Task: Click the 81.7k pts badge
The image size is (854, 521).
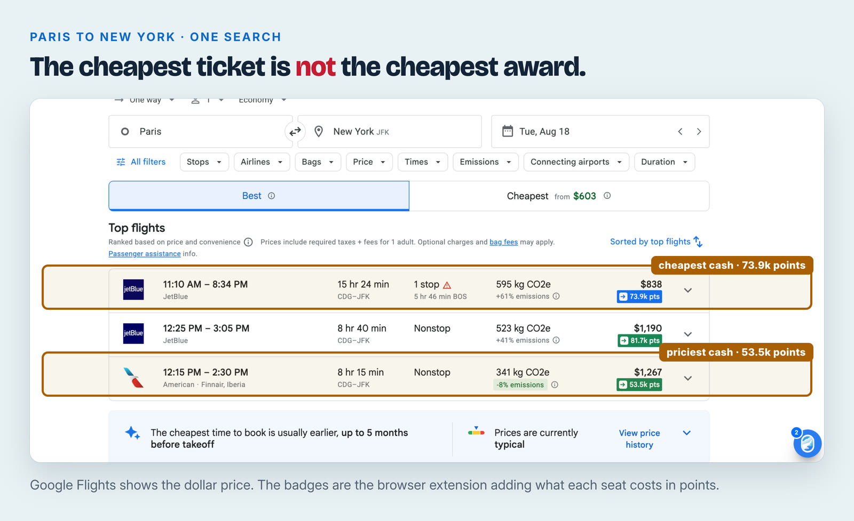Action: point(640,340)
